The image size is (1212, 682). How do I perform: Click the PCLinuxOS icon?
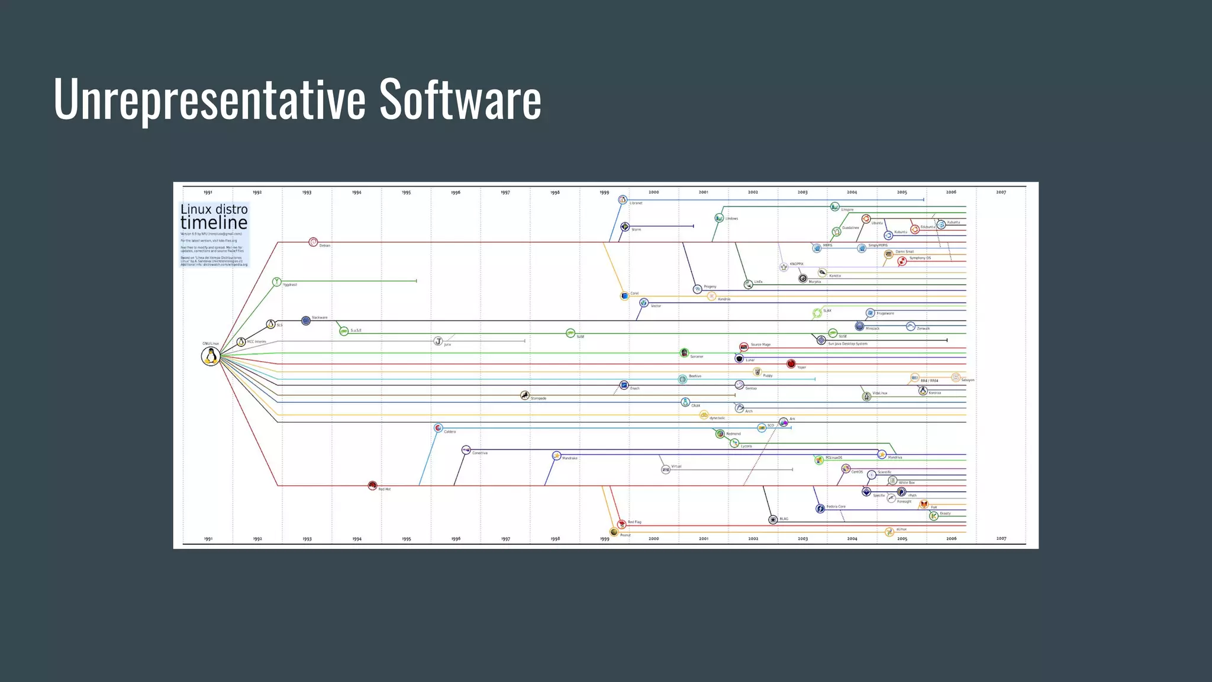coord(819,459)
